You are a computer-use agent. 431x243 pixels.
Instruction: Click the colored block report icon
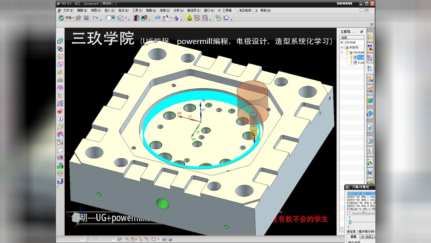pos(144,18)
